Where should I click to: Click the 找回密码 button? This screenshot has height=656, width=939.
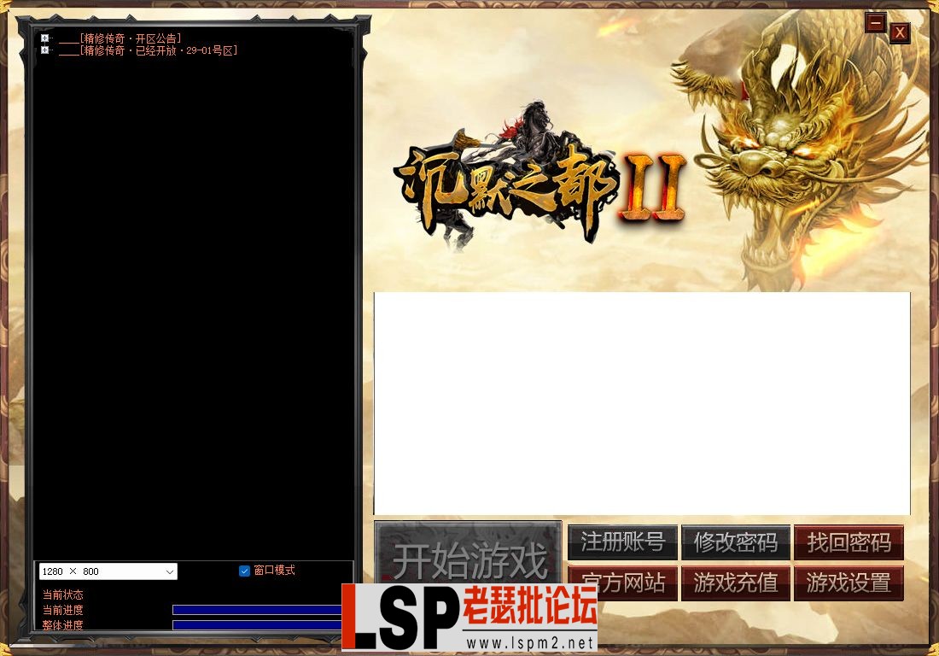click(x=849, y=542)
